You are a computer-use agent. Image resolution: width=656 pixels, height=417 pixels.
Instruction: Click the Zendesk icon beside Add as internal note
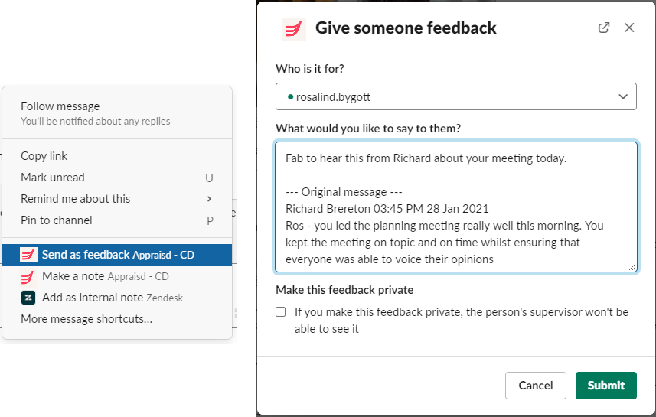point(28,298)
